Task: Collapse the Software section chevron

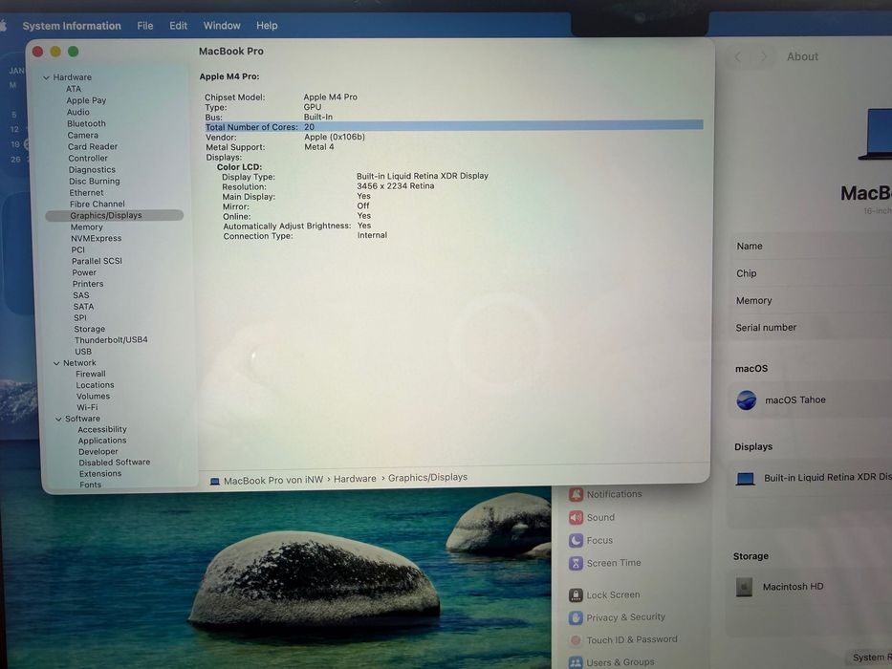Action: click(x=58, y=419)
